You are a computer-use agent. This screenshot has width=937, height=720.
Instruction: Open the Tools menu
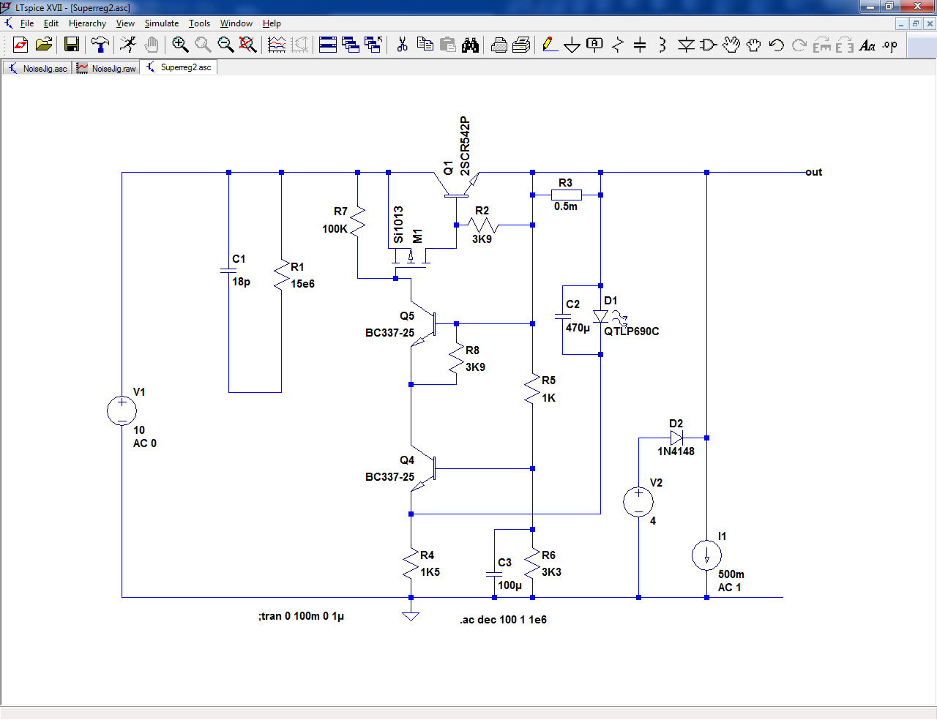coord(199,23)
